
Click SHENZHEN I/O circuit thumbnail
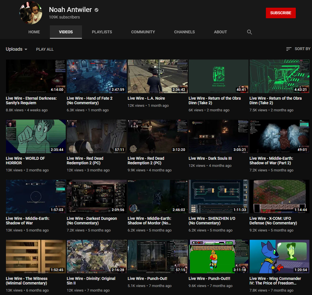click(x=218, y=196)
